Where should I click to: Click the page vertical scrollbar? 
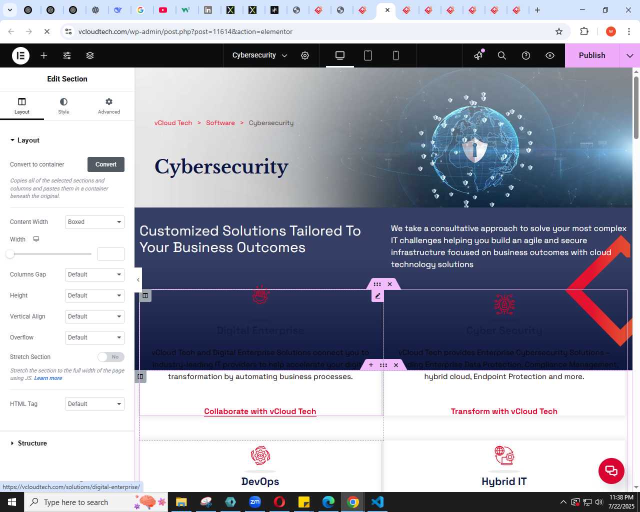coord(636,107)
